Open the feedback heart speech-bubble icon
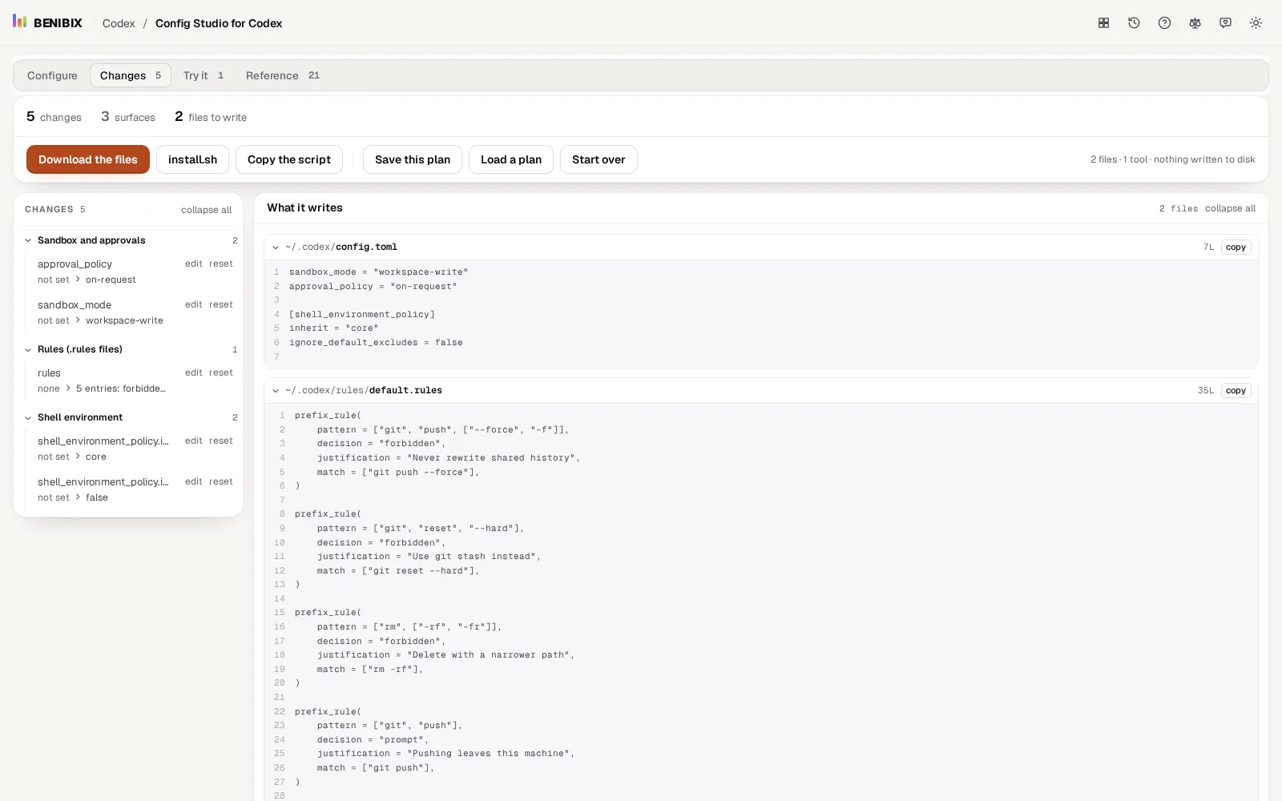1282x801 pixels. click(x=1225, y=23)
